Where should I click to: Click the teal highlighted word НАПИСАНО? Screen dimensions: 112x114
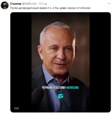tap(73, 87)
